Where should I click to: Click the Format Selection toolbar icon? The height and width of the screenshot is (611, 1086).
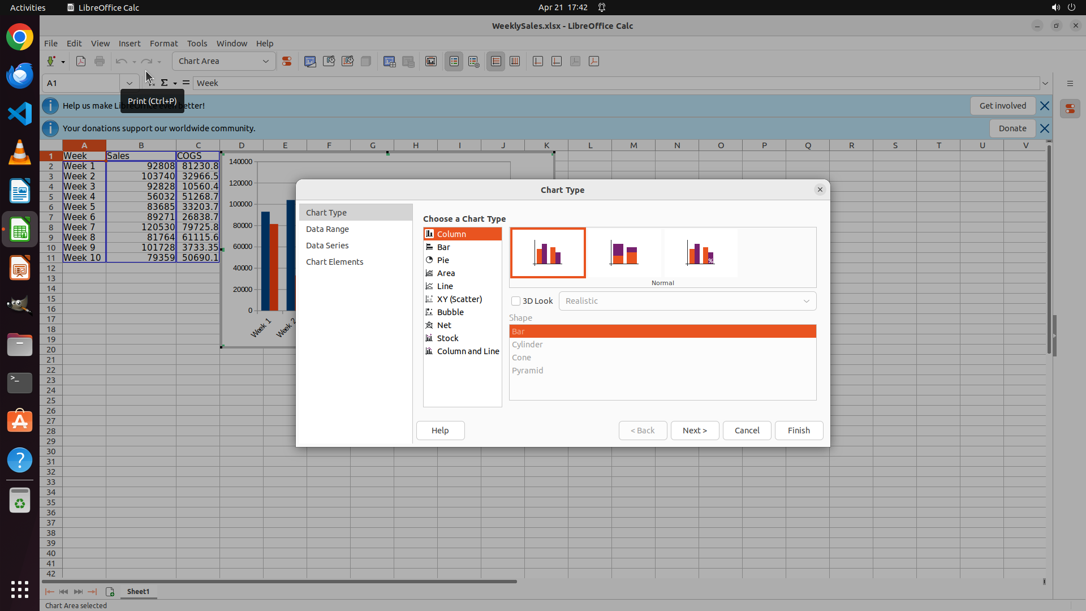point(287,61)
